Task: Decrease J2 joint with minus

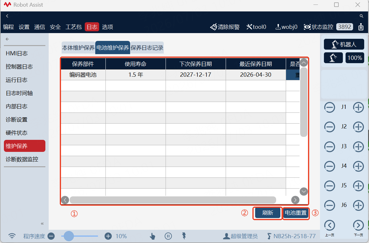Action: [330, 127]
